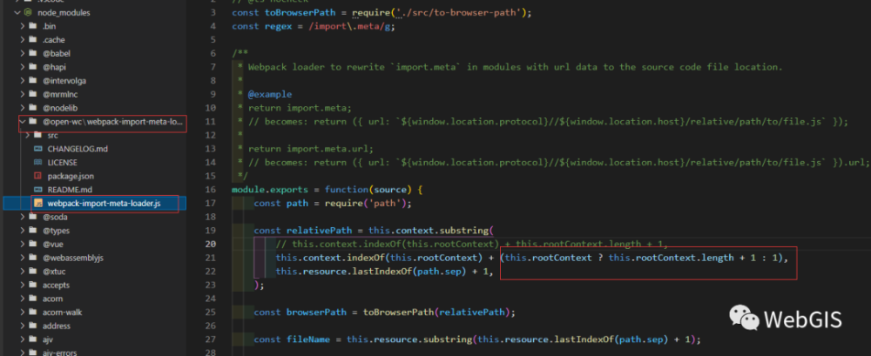This screenshot has height=356, width=871.
Task: Click the 'relativePath' constant on line 19
Action: coord(319,231)
